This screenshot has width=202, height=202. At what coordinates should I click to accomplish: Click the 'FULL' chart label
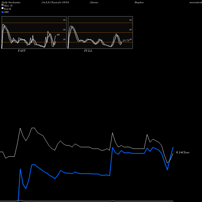coord(88,51)
